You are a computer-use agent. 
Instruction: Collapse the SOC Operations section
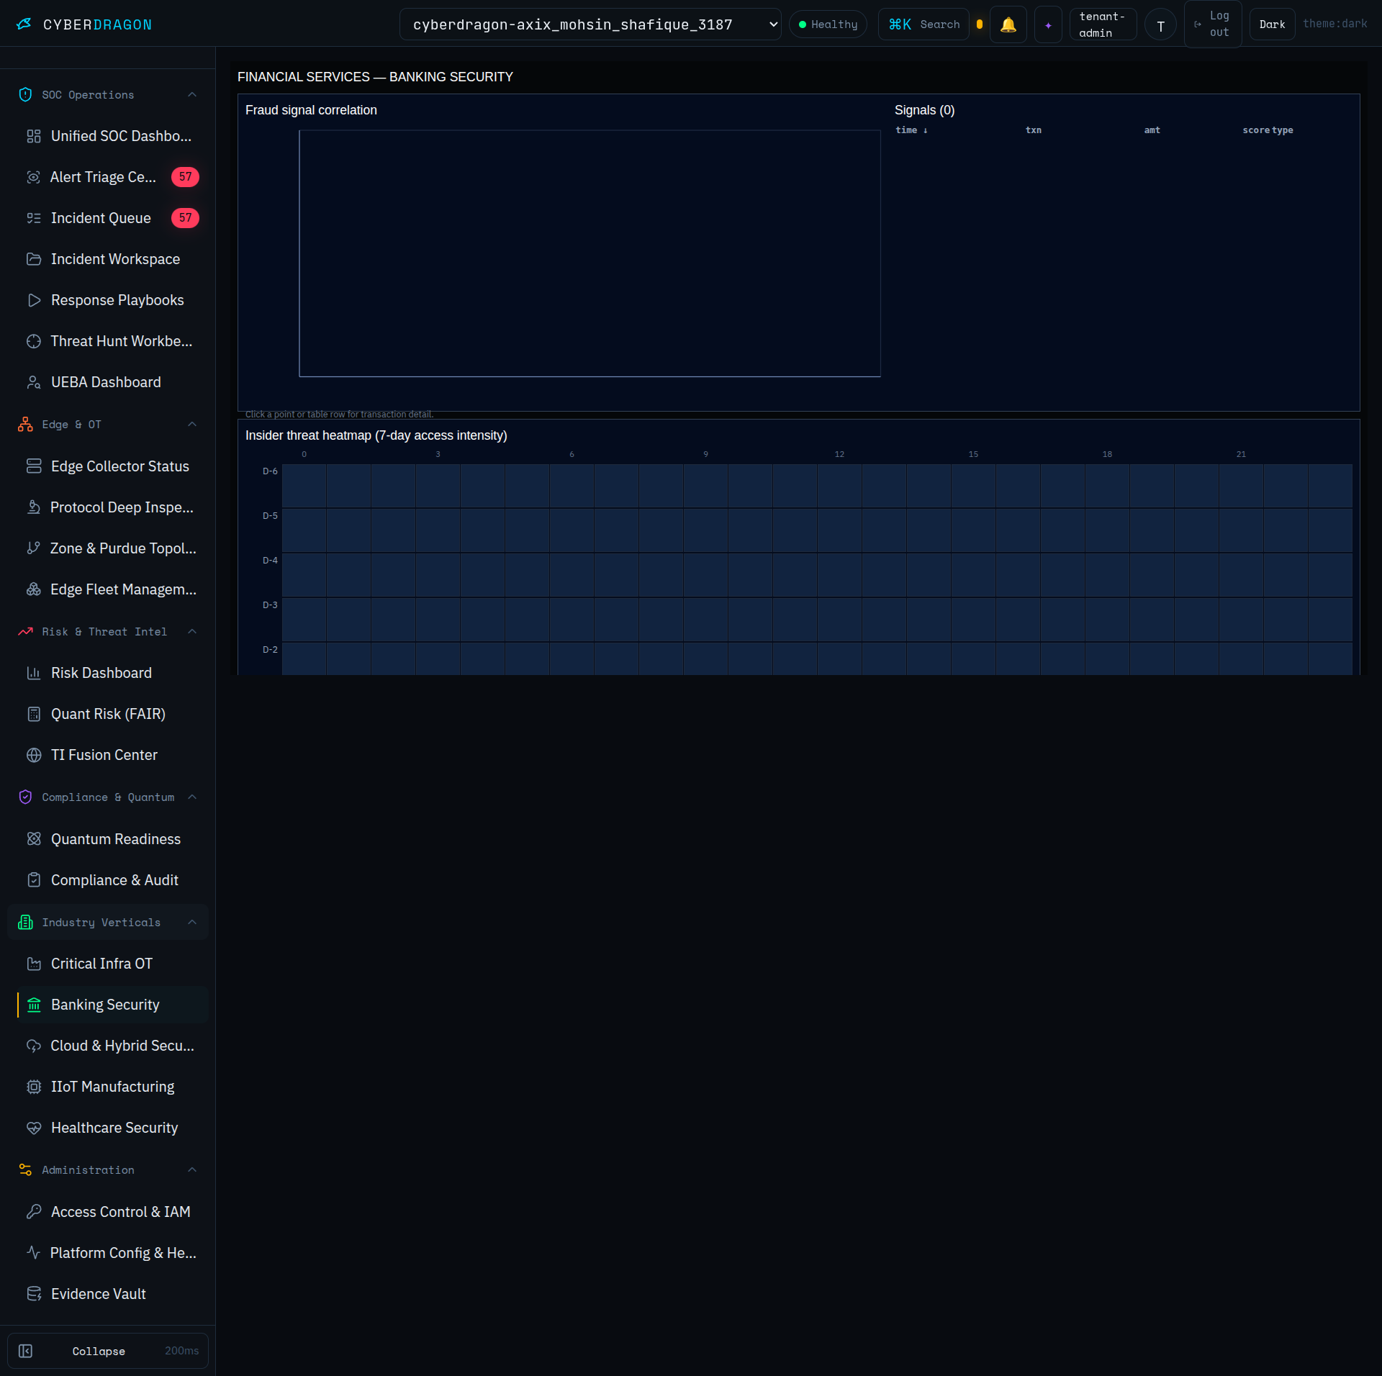click(x=192, y=95)
